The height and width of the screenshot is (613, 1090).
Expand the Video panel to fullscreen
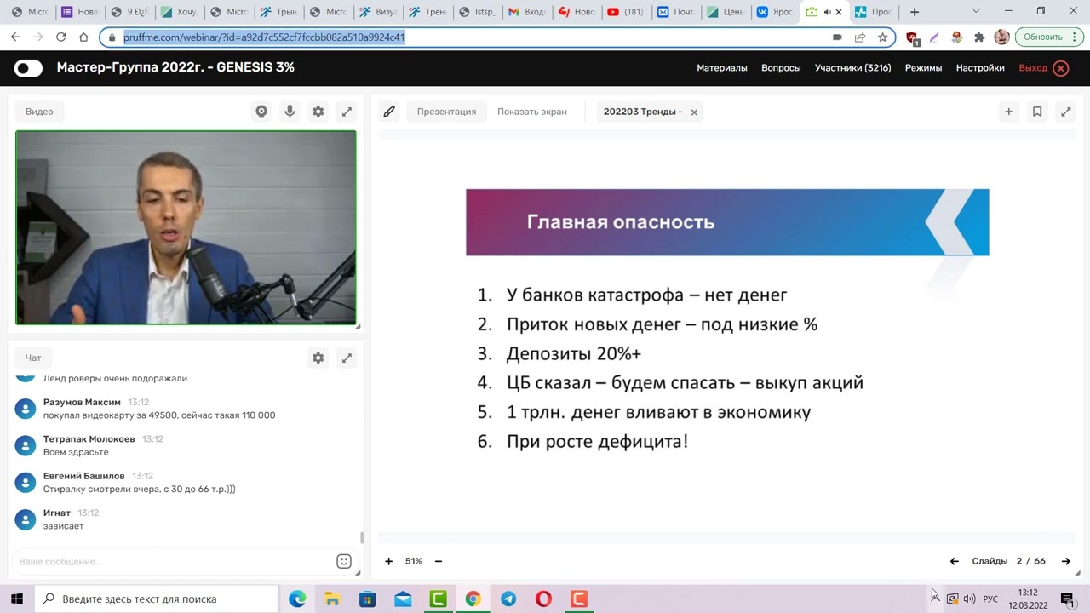point(347,112)
